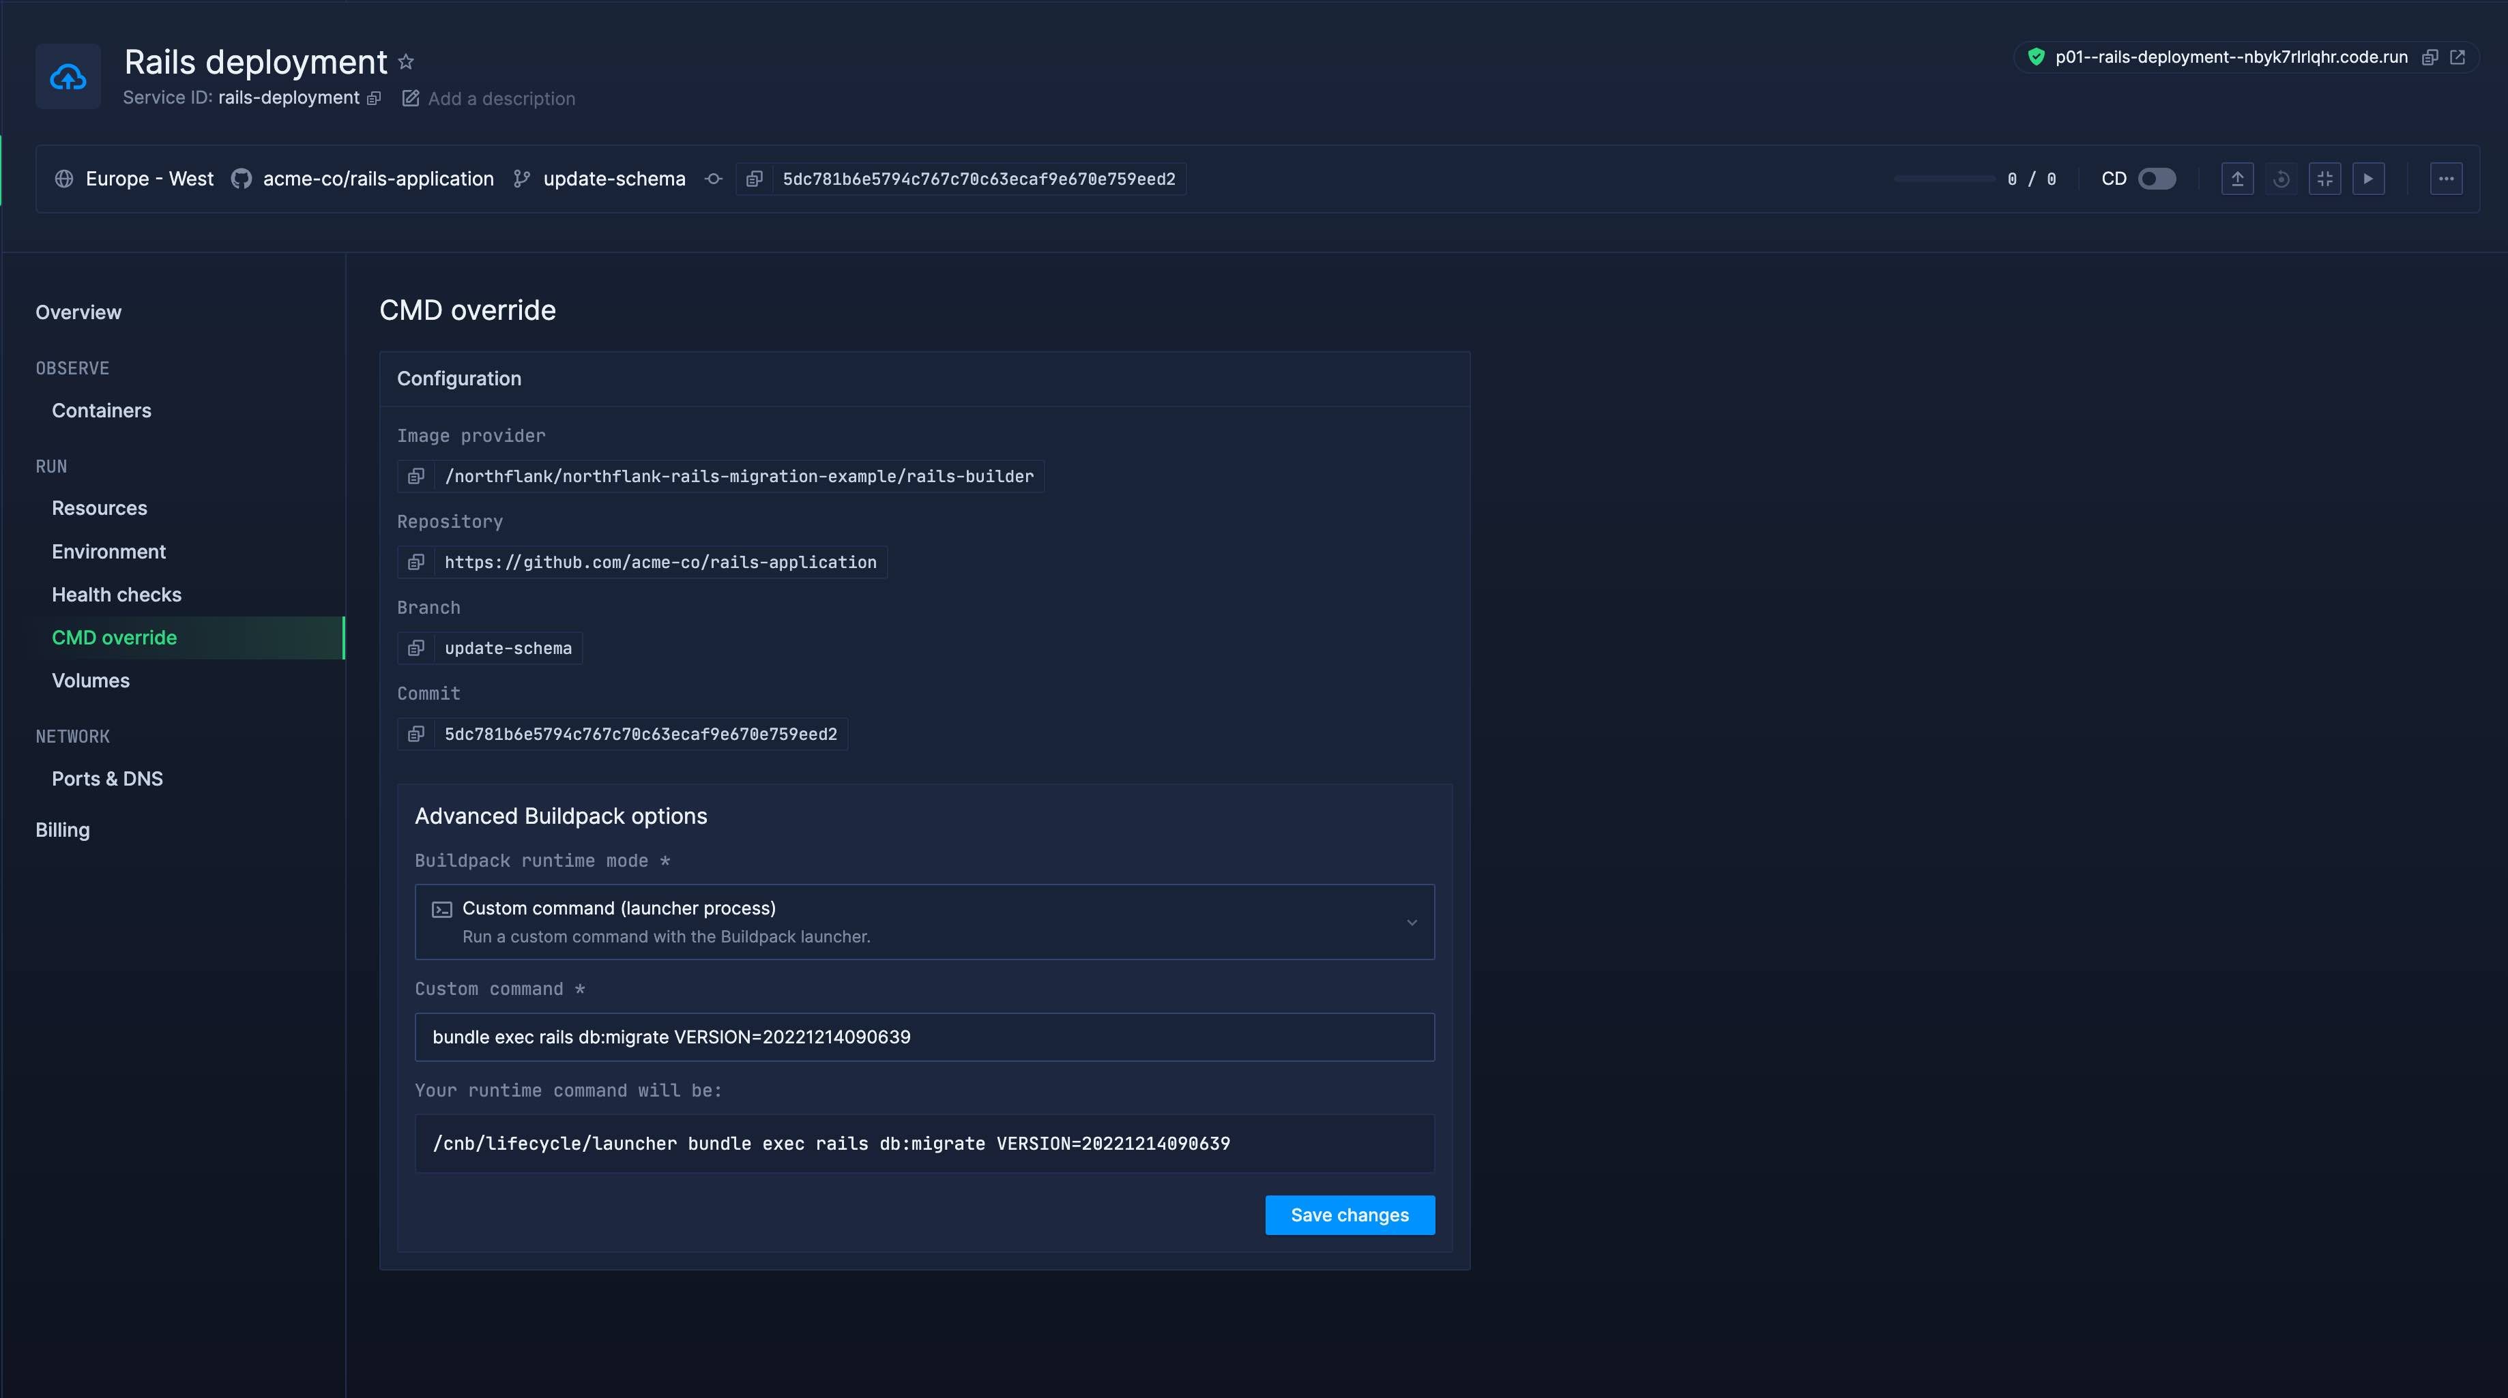Star the Rails deployment service
This screenshot has height=1398, width=2508.
407,61
